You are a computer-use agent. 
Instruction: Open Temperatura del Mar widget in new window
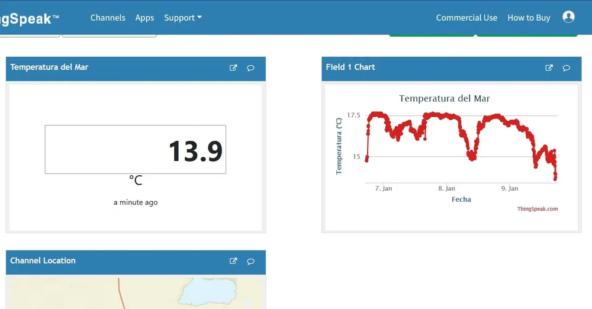click(233, 68)
